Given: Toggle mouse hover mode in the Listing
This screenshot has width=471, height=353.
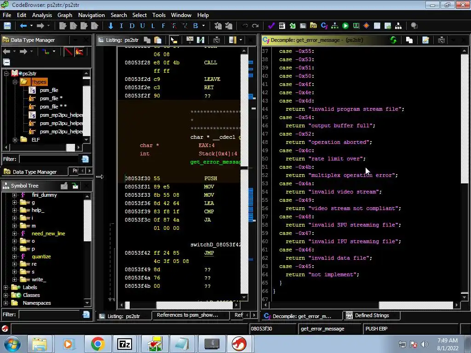Looking at the screenshot, I should [174, 40].
